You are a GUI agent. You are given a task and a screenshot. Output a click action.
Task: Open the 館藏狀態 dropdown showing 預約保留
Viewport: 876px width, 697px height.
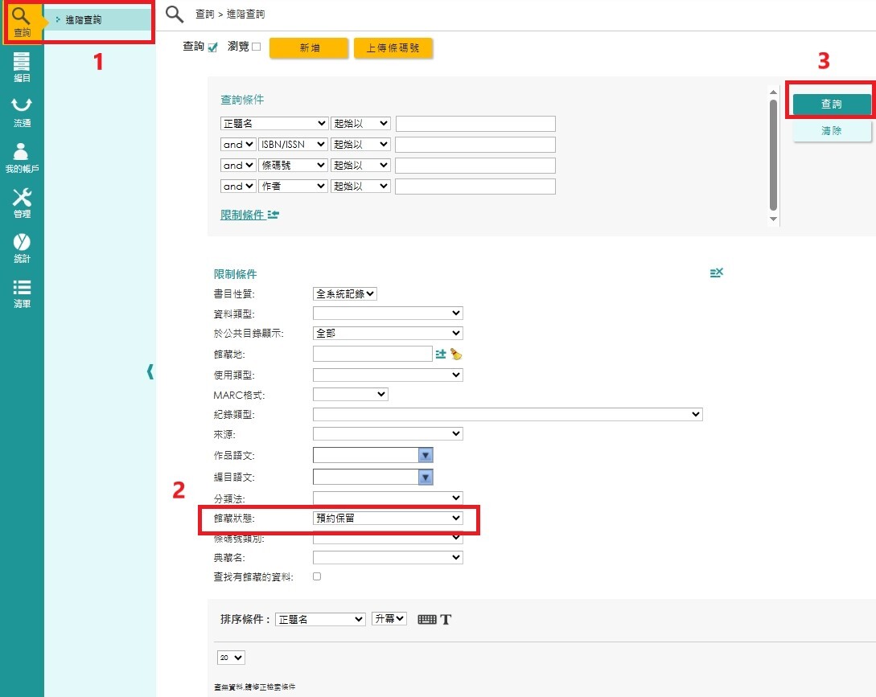388,519
